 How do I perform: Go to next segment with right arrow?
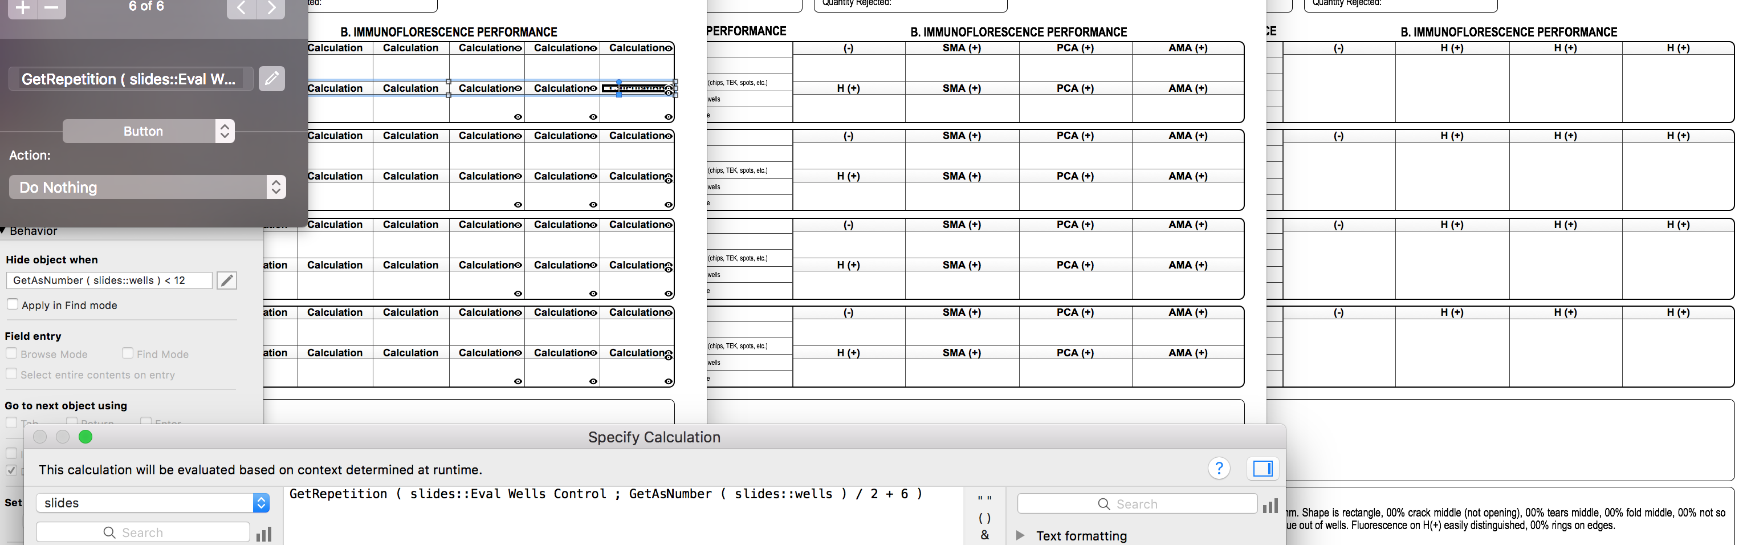271,8
